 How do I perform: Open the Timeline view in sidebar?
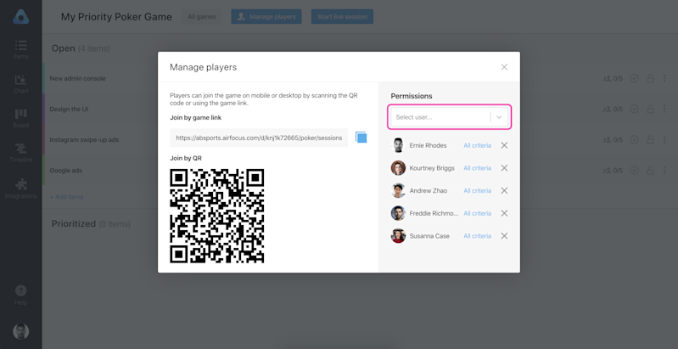(20, 153)
